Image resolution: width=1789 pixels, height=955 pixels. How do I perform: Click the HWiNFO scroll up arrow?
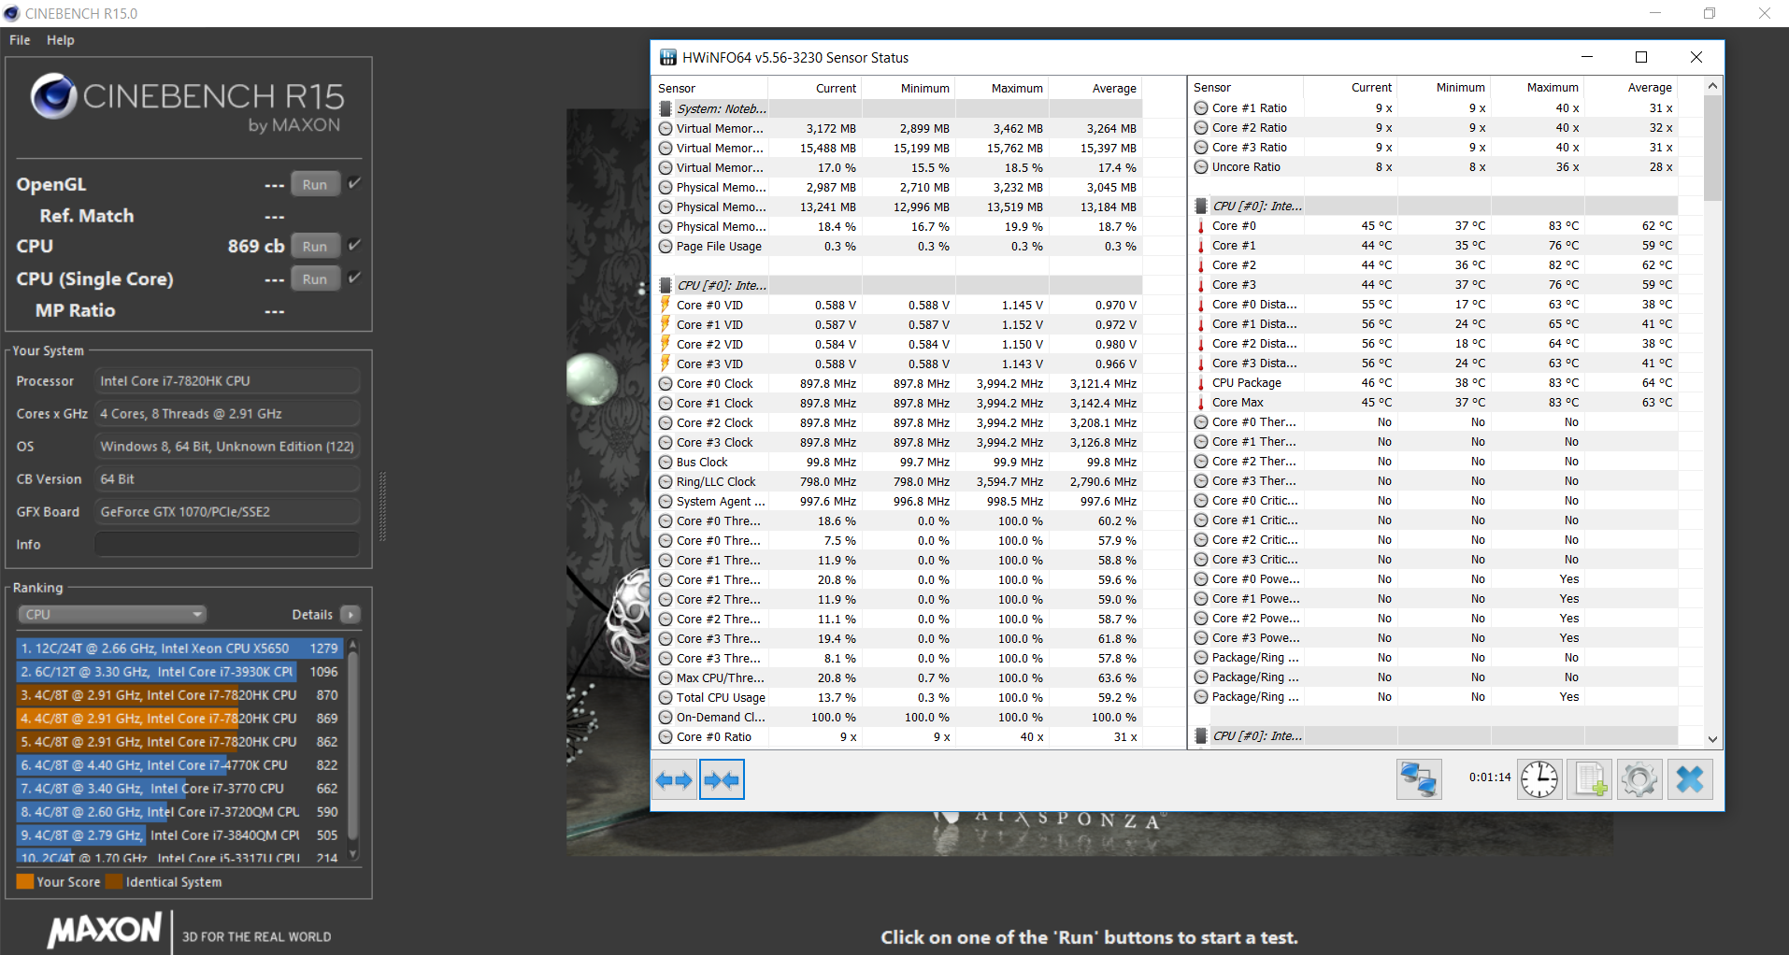click(1712, 86)
